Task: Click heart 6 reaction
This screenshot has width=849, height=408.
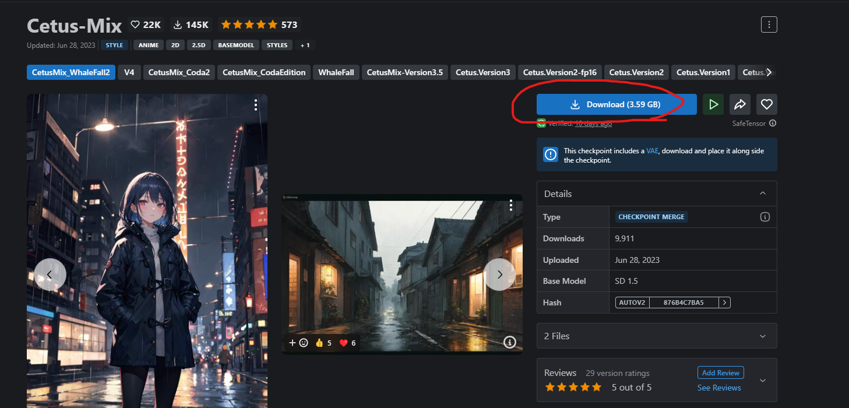Action: click(x=347, y=343)
